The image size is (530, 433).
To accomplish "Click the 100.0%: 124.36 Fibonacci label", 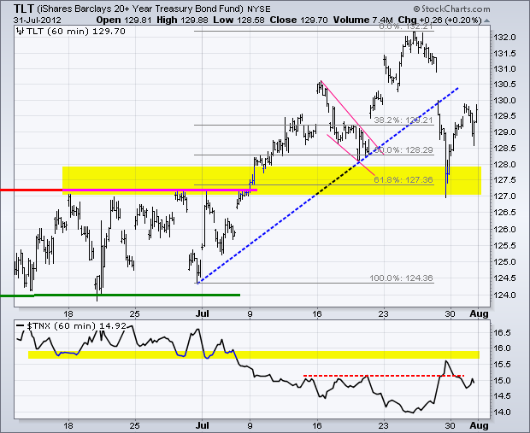I will pos(401,278).
